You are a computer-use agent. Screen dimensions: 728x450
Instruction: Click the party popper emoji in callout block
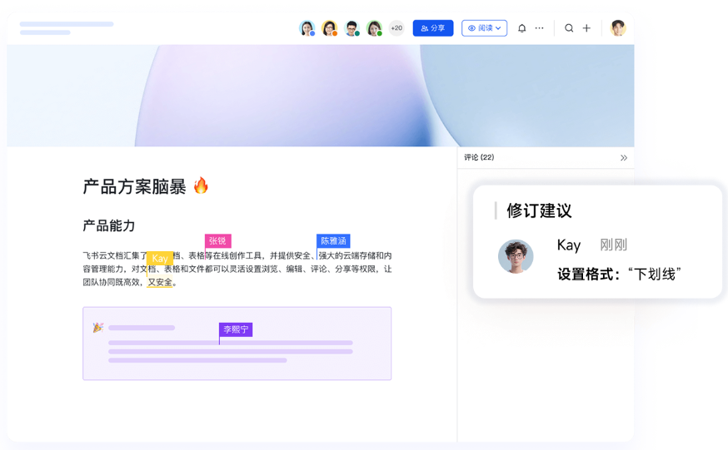coord(98,328)
